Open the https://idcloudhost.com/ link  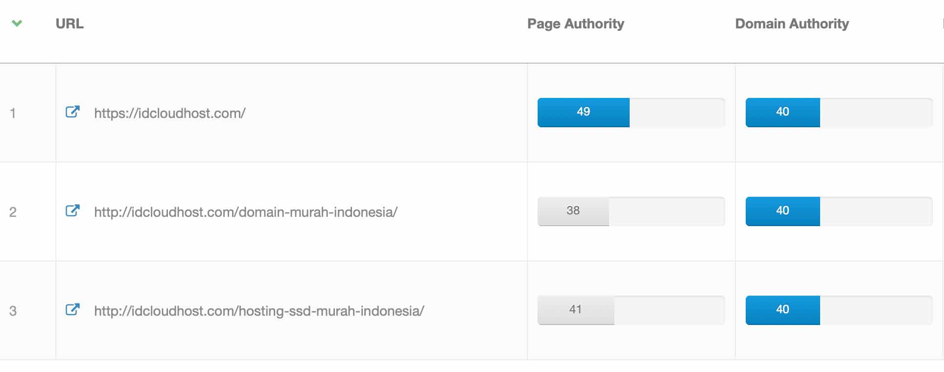tap(169, 113)
